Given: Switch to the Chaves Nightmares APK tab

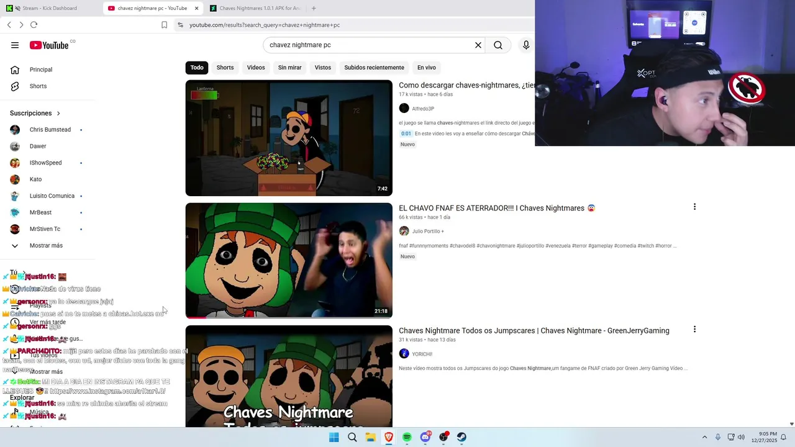Looking at the screenshot, I should click(x=255, y=8).
